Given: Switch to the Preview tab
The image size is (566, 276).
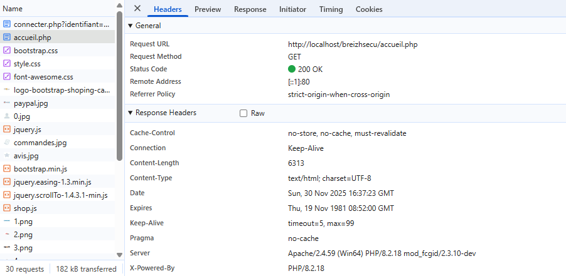Looking at the screenshot, I should click(x=207, y=9).
